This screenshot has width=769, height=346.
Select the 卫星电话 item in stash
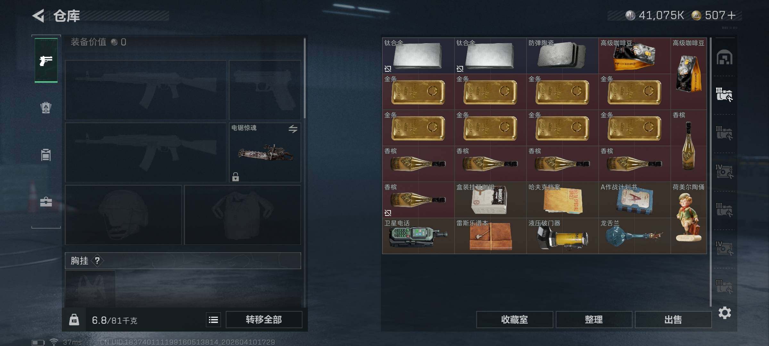[418, 236]
